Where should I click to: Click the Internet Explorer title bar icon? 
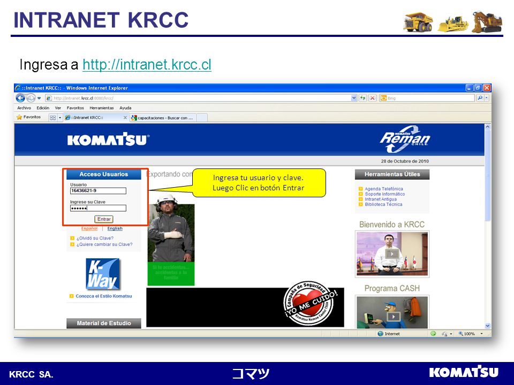pos(18,88)
